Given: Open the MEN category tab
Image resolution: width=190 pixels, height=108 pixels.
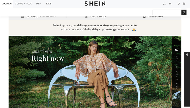Looking at the screenshot, I should click(39, 4).
